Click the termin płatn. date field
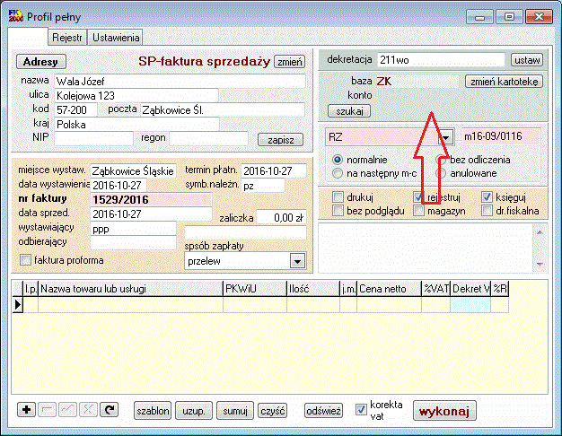 tap(274, 170)
